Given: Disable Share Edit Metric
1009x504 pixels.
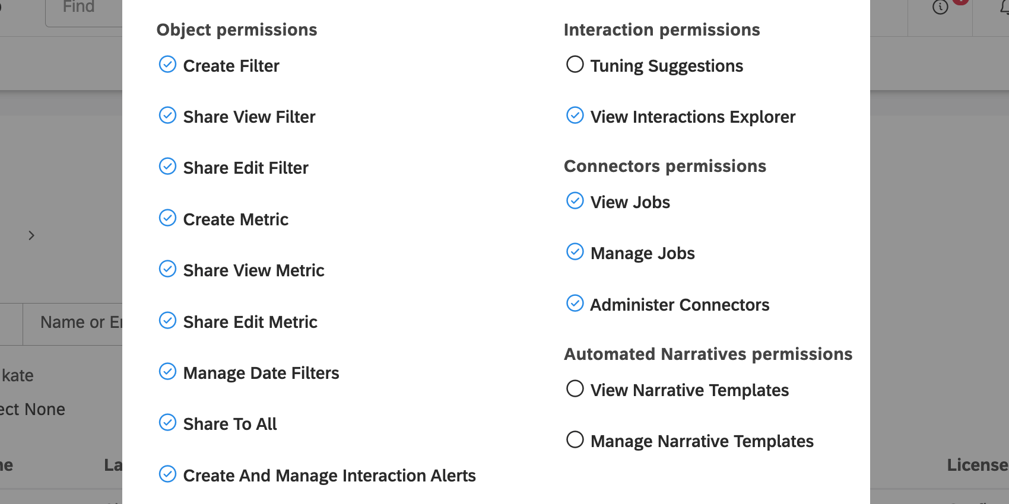Looking at the screenshot, I should point(168,320).
